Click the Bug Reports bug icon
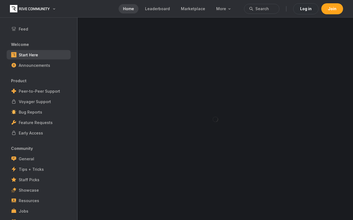The height and width of the screenshot is (220, 353). coord(14,112)
